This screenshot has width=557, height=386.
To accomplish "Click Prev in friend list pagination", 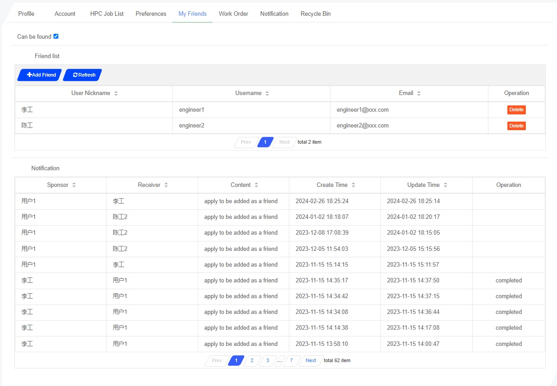I will pyautogui.click(x=246, y=142).
